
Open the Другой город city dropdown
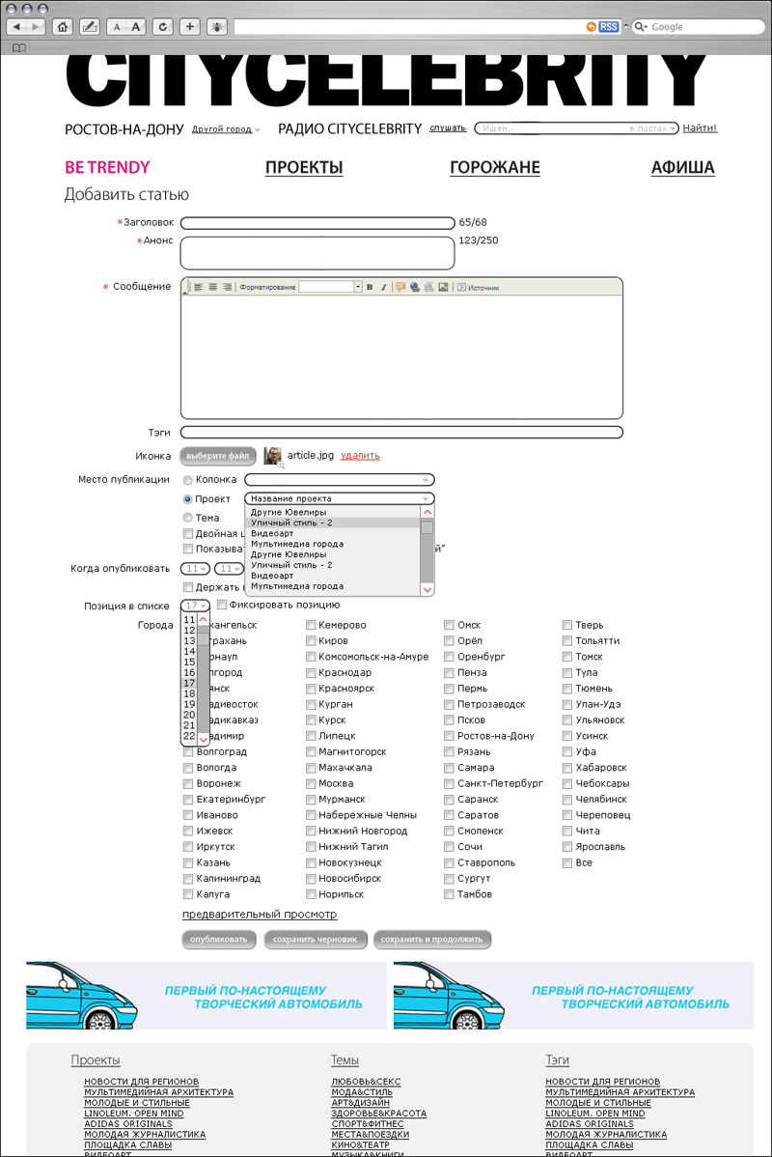pyautogui.click(x=226, y=129)
